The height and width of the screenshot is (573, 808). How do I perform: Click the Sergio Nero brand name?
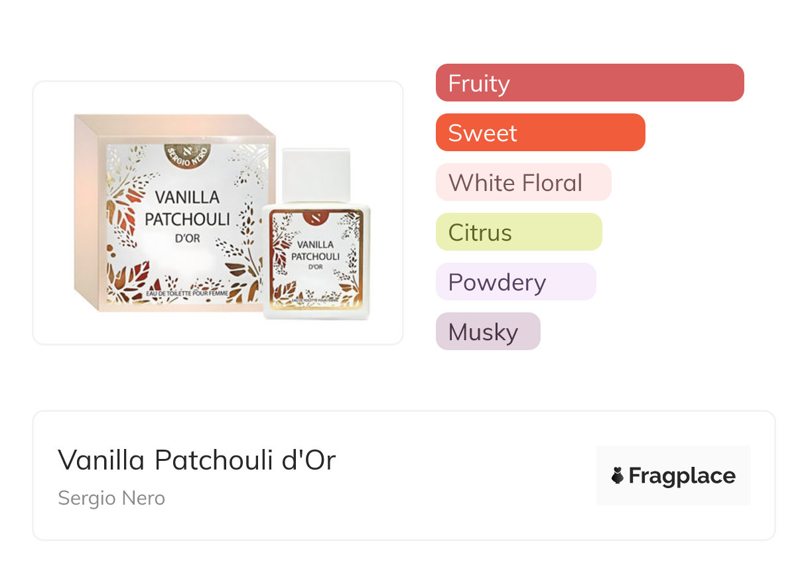(x=111, y=498)
